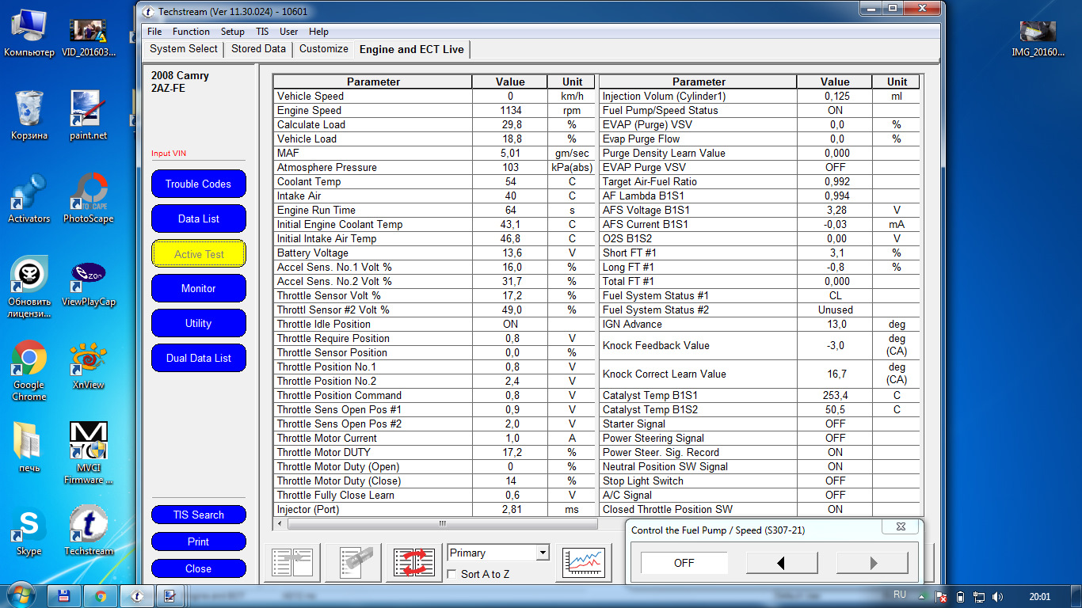Open Google Chrome desktop shortcut
This screenshot has width=1082, height=608.
click(29, 370)
